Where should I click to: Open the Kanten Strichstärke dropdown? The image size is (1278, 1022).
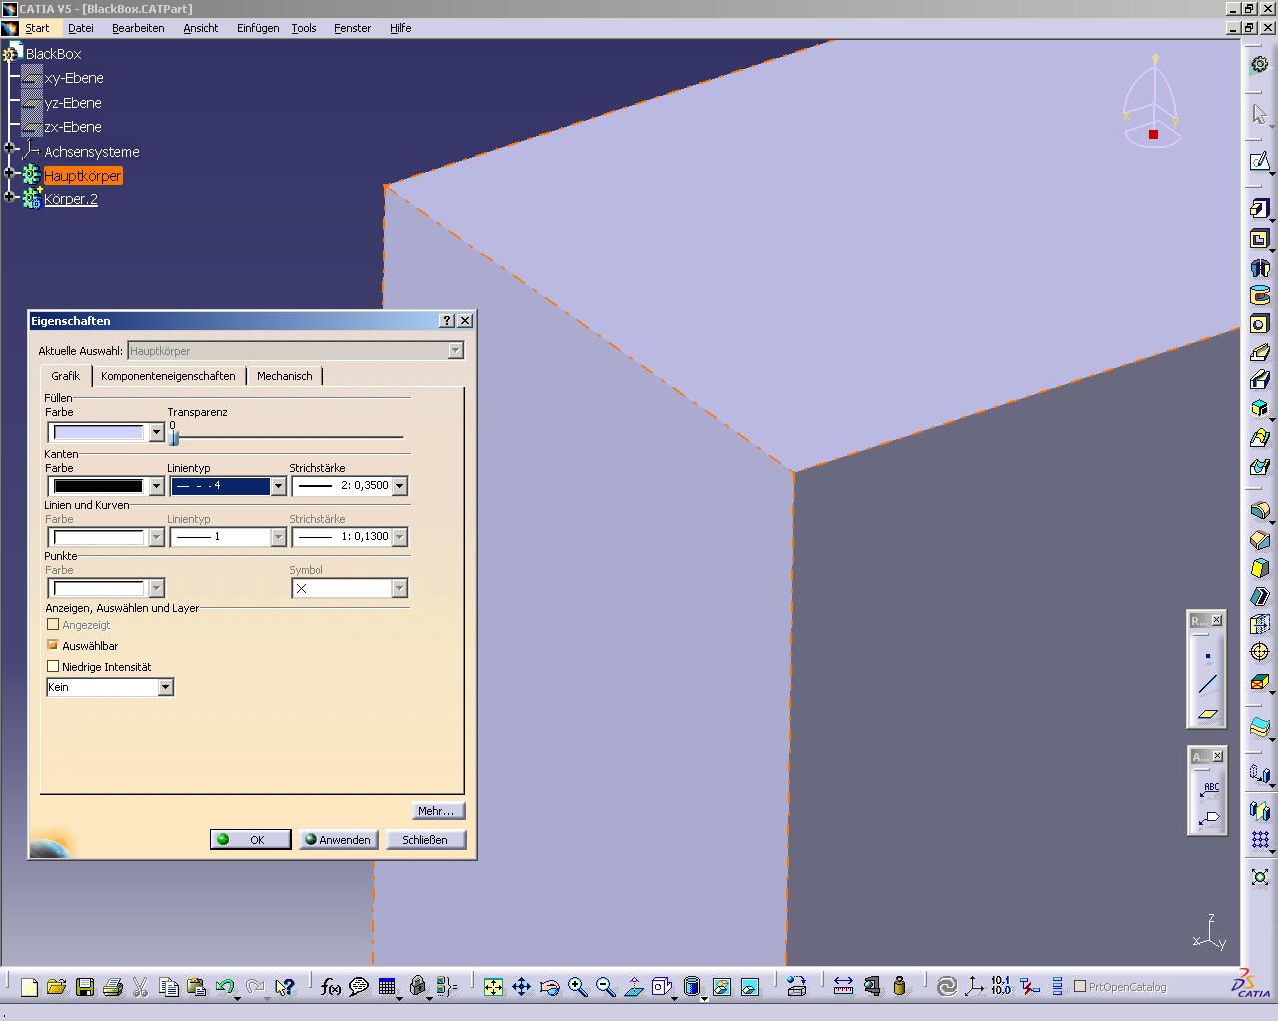coord(399,486)
